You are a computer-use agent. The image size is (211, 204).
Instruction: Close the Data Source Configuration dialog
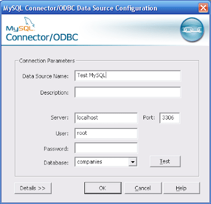click(x=203, y=8)
